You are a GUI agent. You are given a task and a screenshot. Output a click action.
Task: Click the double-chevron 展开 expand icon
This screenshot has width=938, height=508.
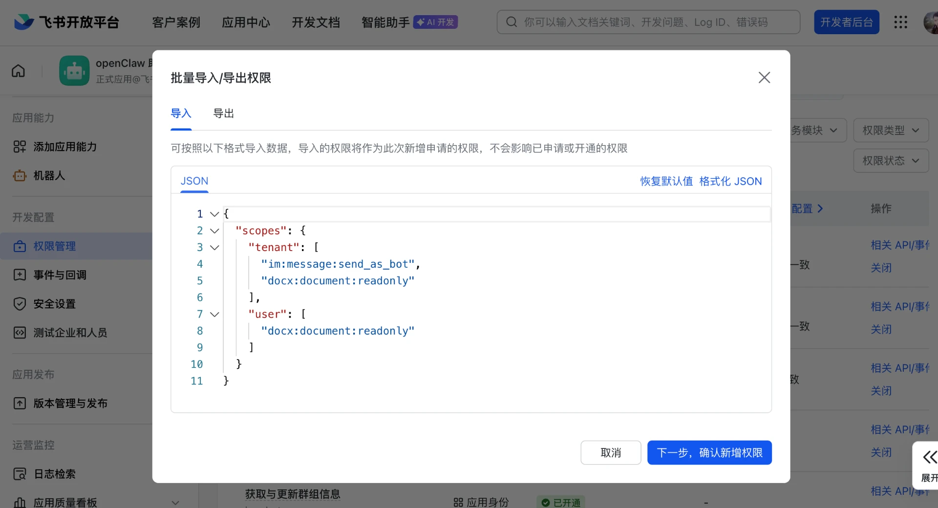(x=929, y=458)
